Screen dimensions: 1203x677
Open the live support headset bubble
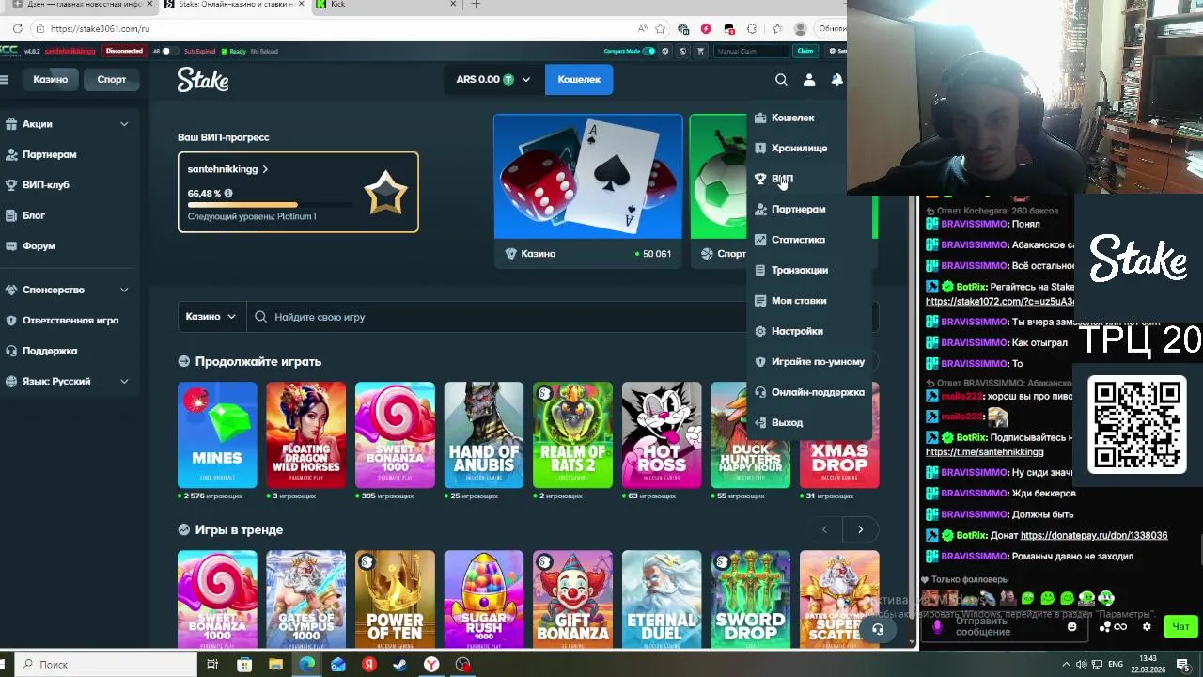[x=878, y=629]
